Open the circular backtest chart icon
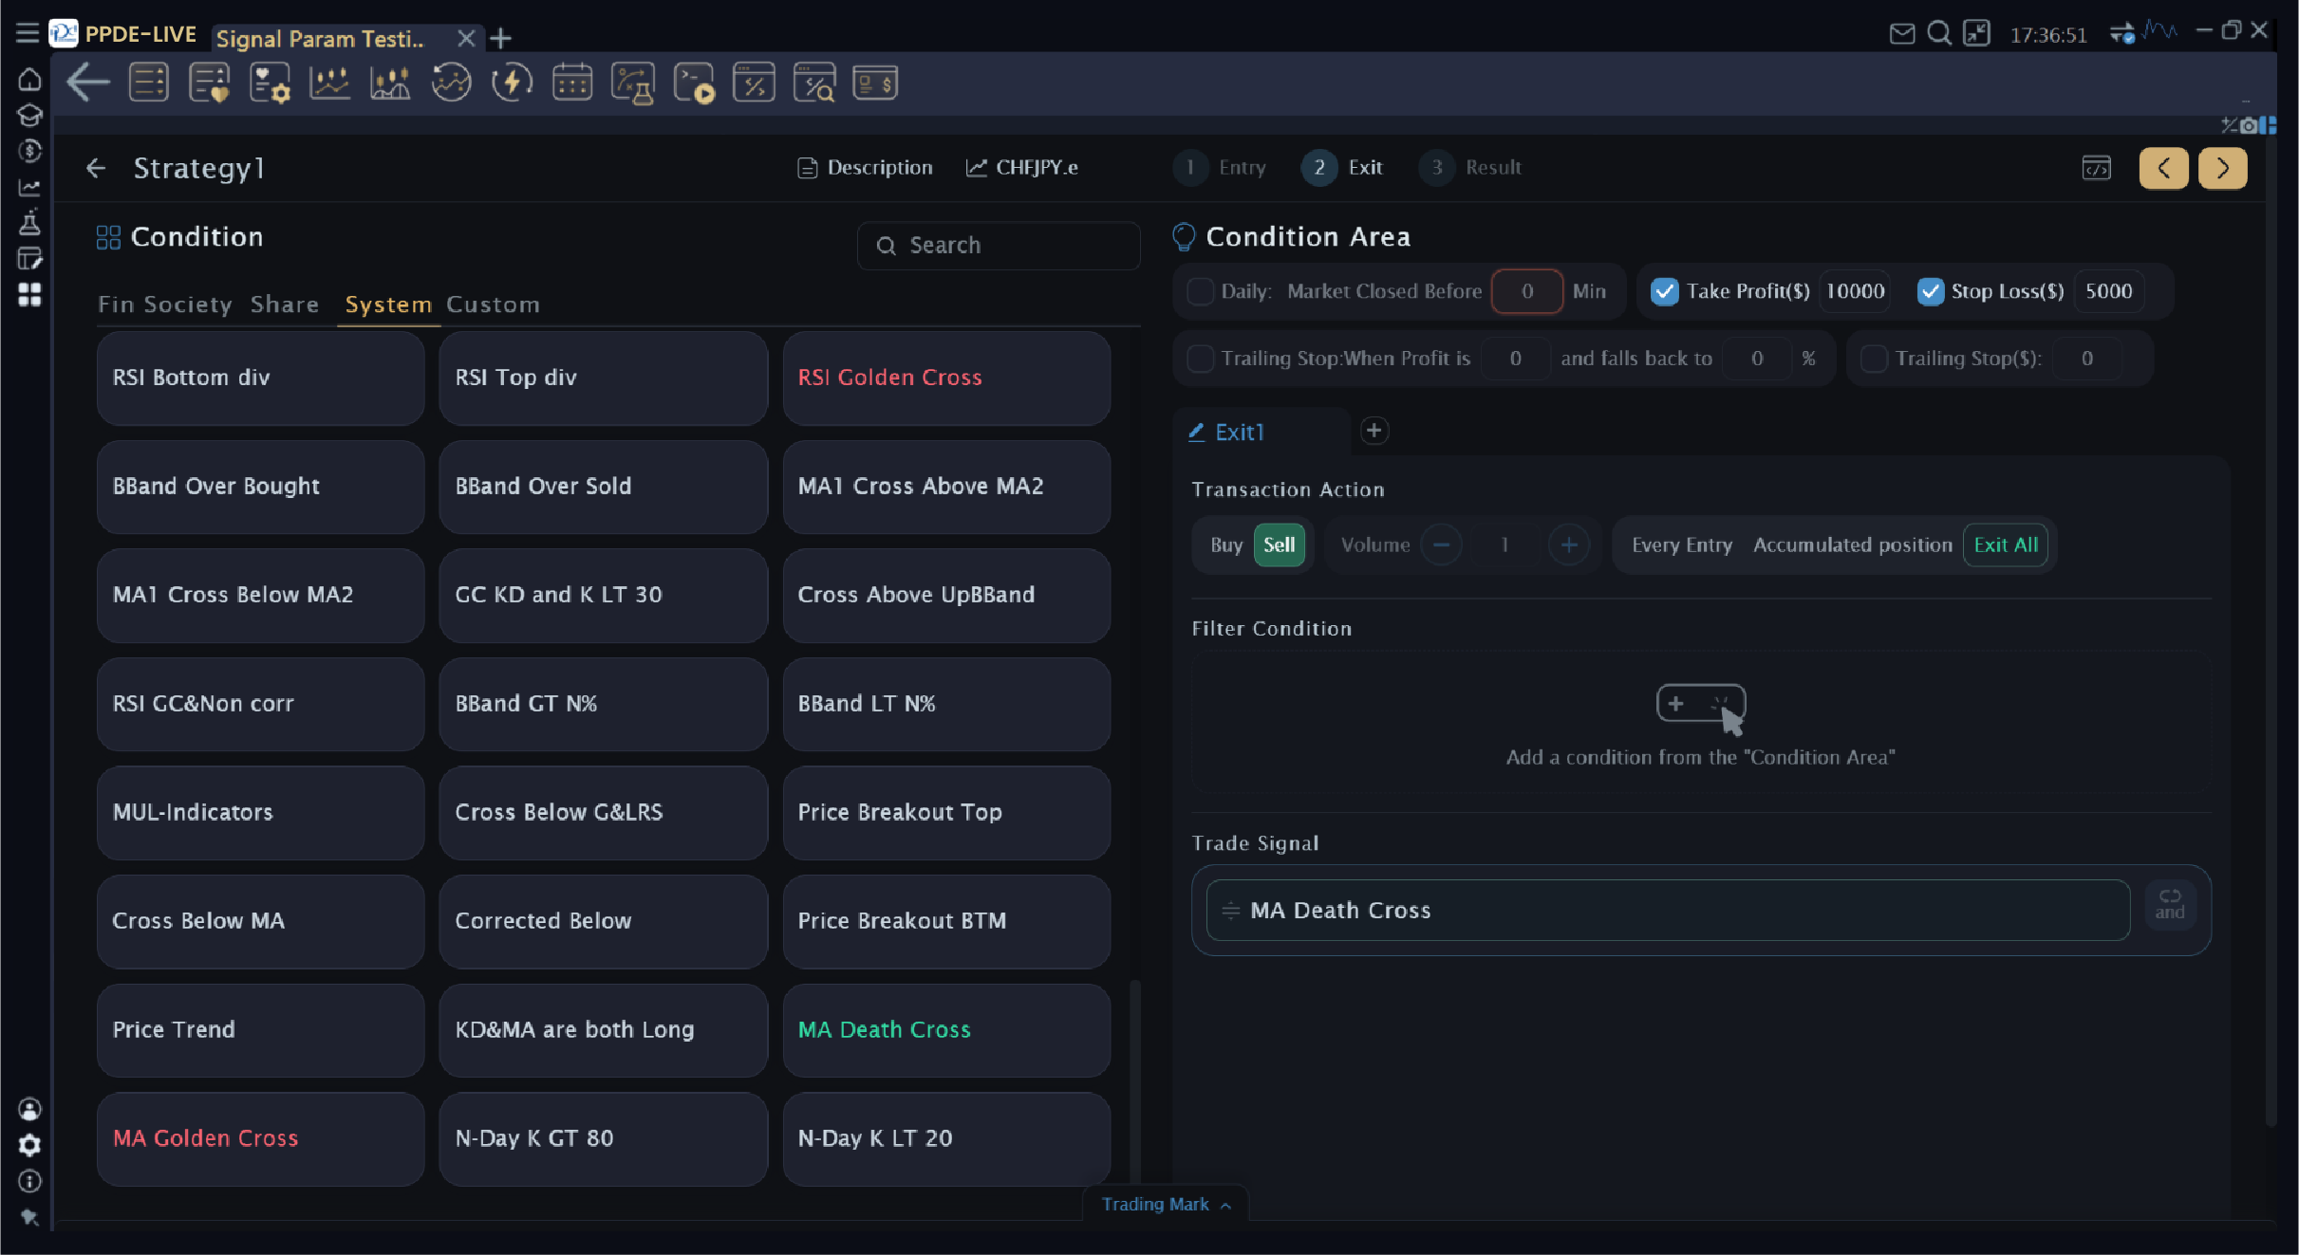Screen dimensions: 2299x1255 pyautogui.click(x=451, y=83)
